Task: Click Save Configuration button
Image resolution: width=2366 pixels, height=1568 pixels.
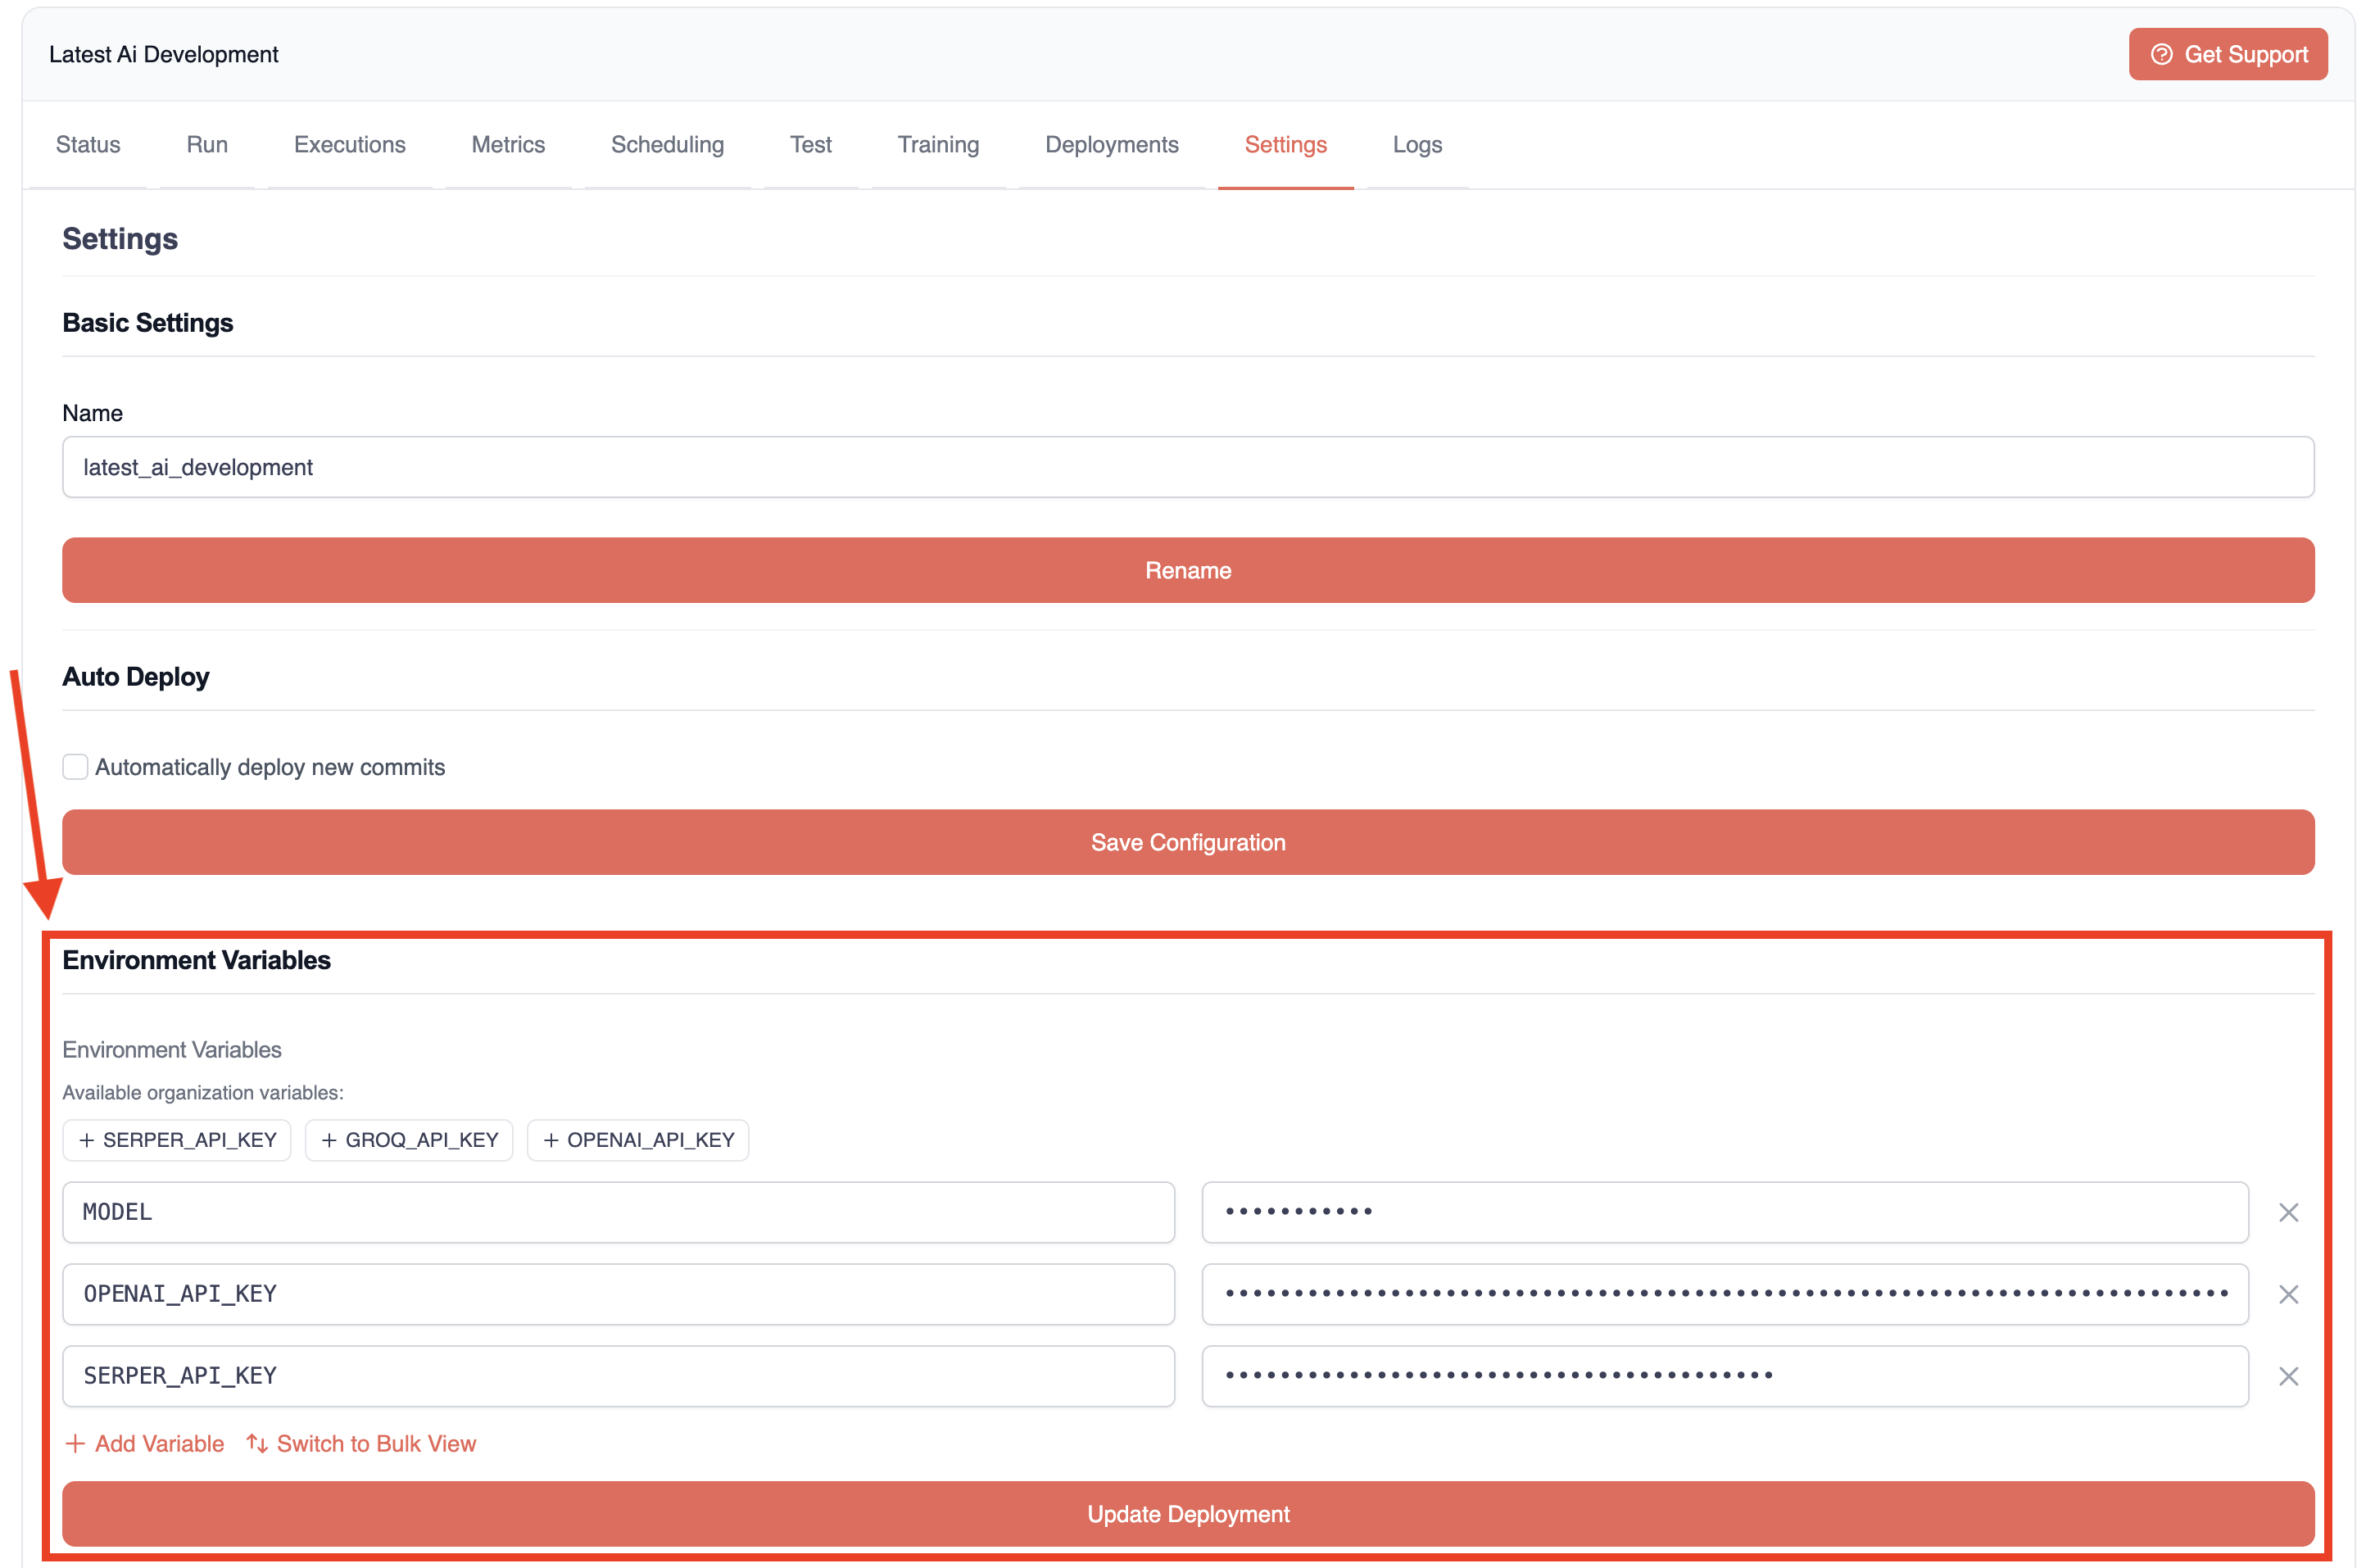Action: [x=1187, y=842]
